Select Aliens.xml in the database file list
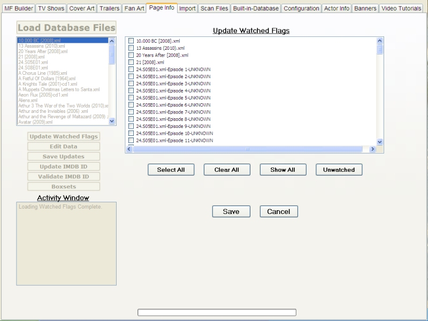The image size is (428, 321). [28, 100]
